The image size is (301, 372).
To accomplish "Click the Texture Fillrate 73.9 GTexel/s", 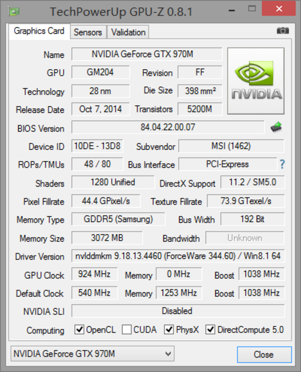I will point(246,201).
